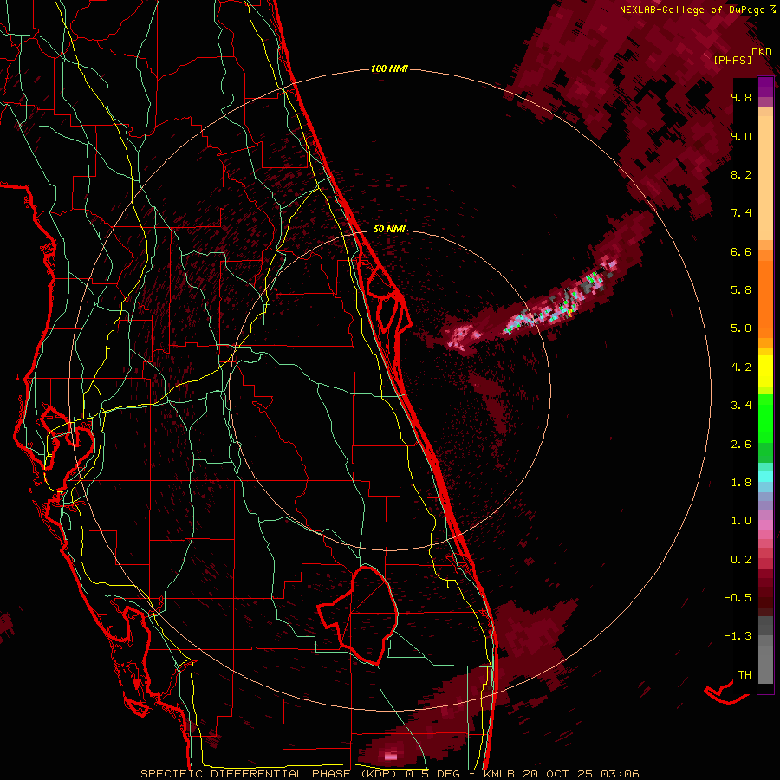Image resolution: width=780 pixels, height=780 pixels.
Task: Click the DKD label above the color scale
Action: (x=762, y=52)
